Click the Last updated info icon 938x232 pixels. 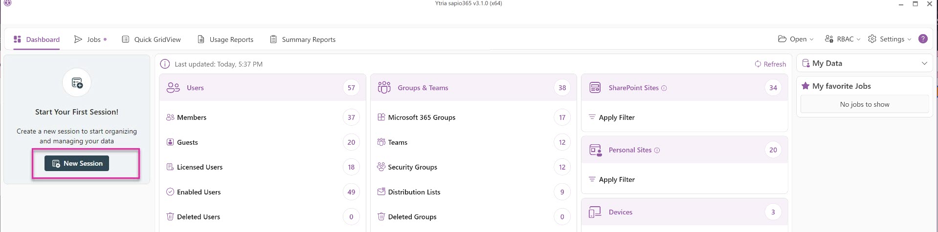point(165,64)
